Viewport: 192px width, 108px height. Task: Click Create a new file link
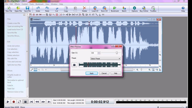[x=14, y=23]
